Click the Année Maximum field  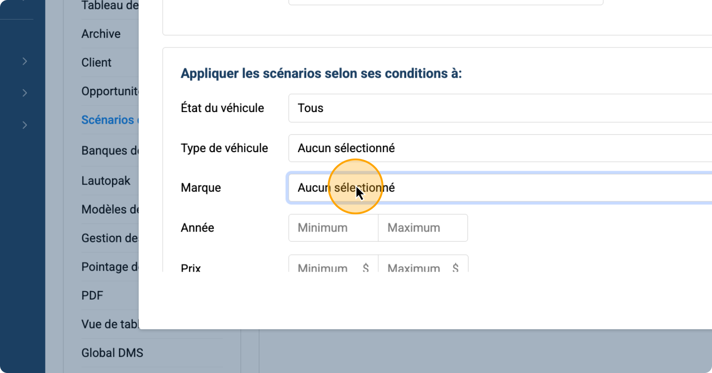[x=422, y=228]
